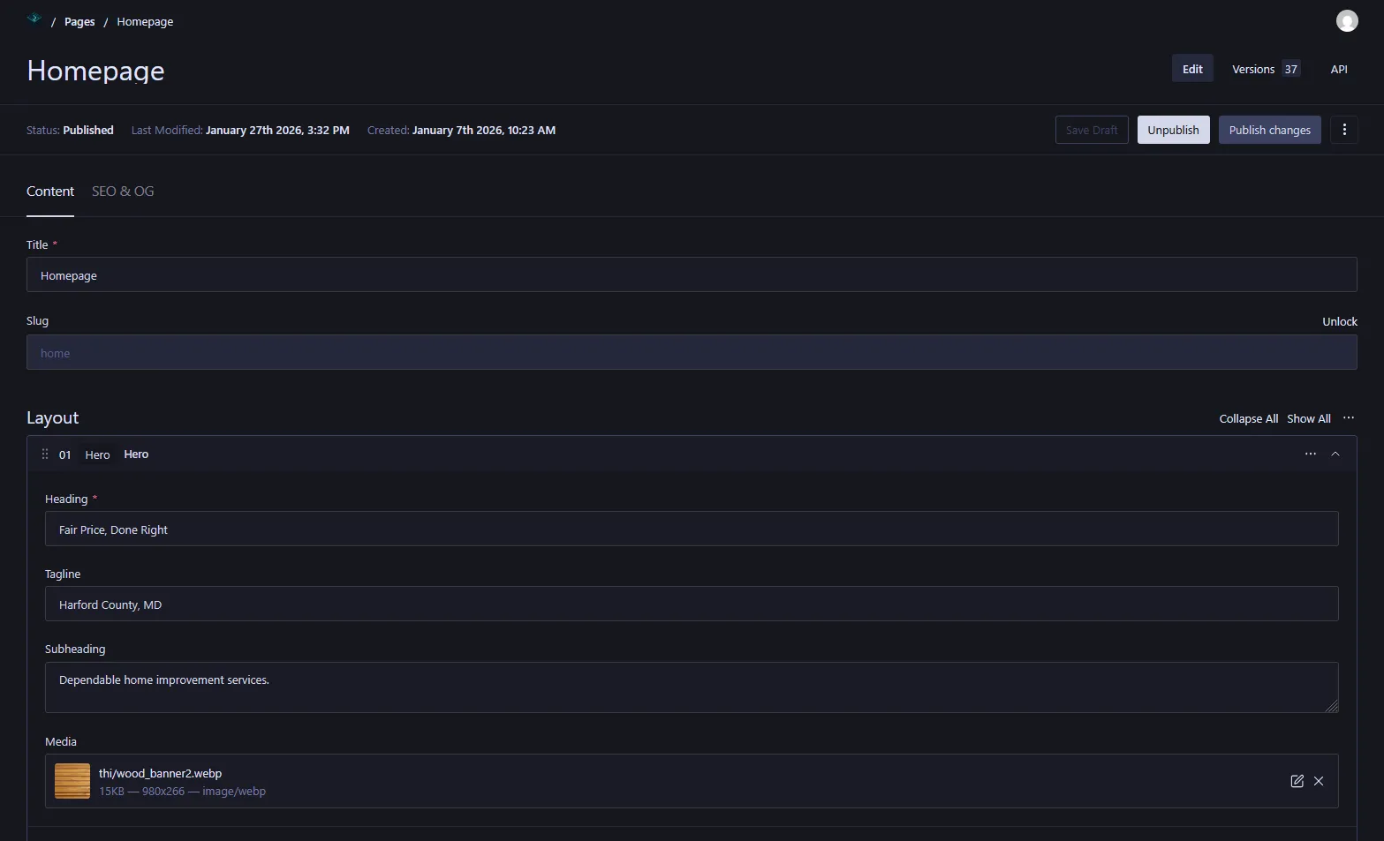Viewport: 1384px width, 841px height.
Task: Switch to the SEO & OG tab
Action: tap(123, 191)
